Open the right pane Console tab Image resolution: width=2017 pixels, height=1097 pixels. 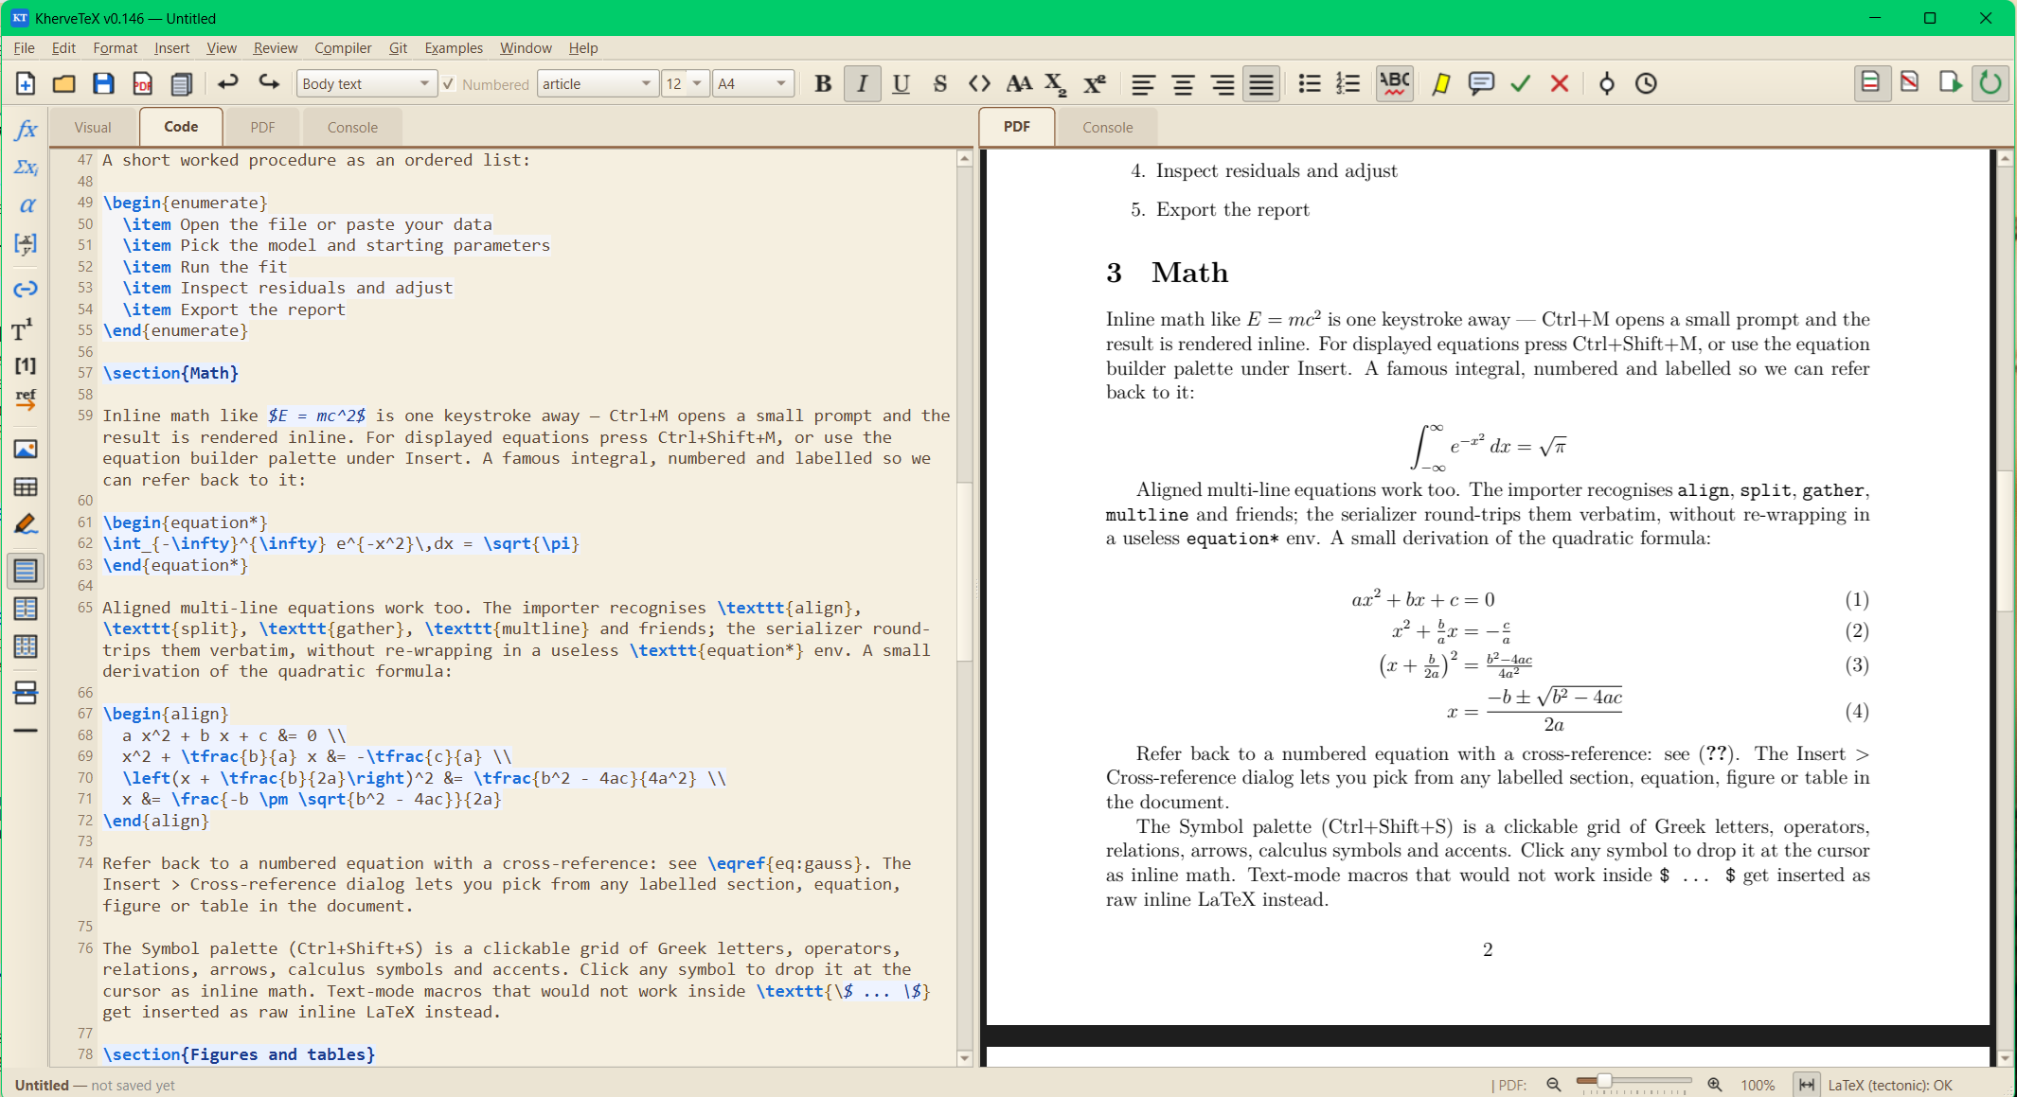(1107, 128)
